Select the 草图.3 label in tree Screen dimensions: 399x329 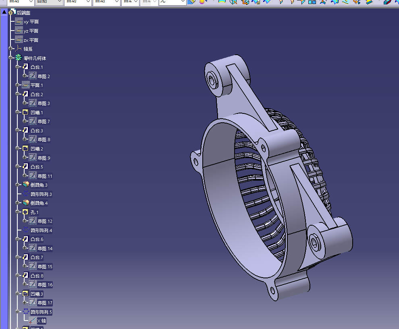click(44, 103)
